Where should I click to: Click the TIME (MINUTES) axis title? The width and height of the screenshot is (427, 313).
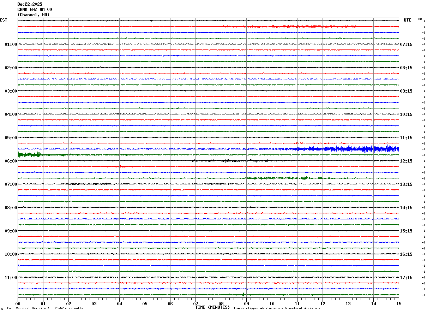click(x=212, y=307)
